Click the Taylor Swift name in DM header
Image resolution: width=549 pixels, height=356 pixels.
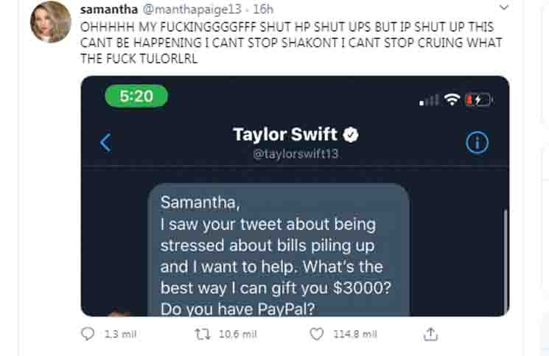pyautogui.click(x=285, y=134)
